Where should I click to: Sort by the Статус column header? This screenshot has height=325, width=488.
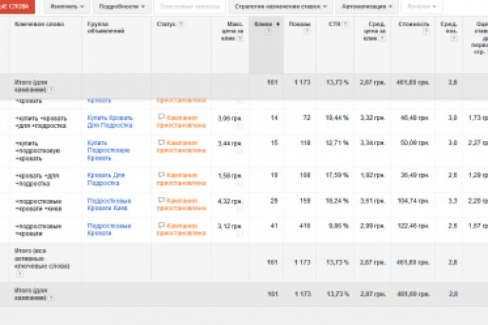coord(166,24)
